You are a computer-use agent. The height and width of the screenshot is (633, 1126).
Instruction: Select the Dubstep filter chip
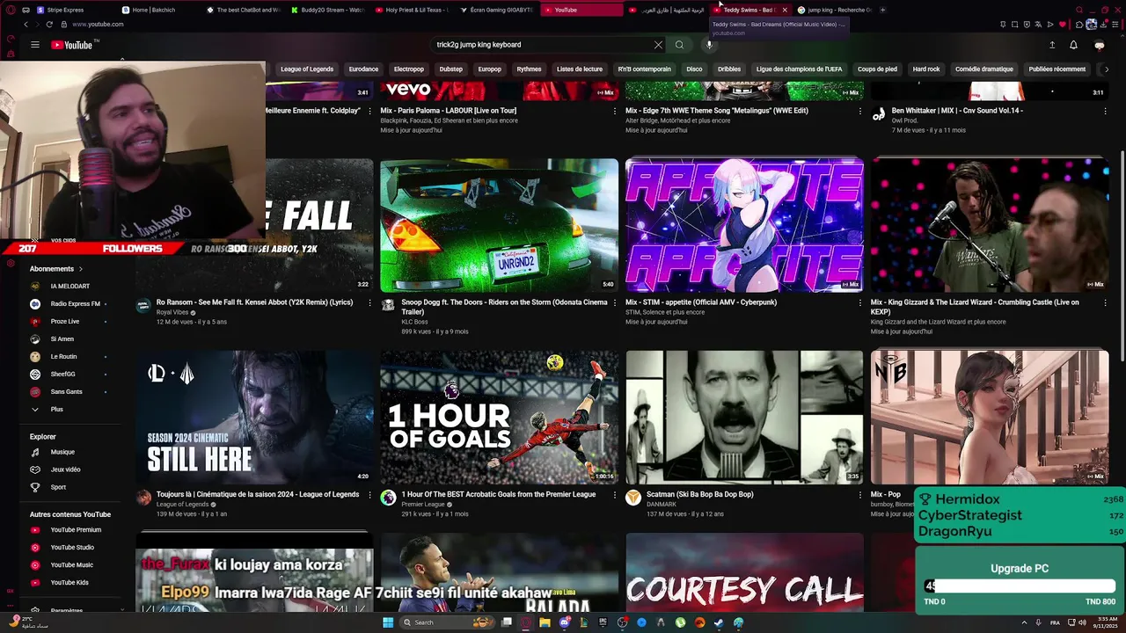(x=450, y=69)
